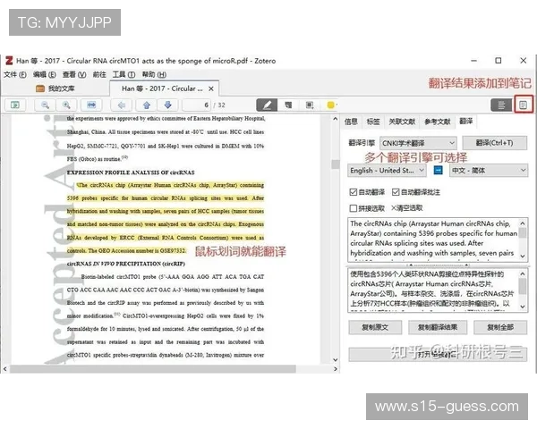This screenshot has width=537, height=429.
Task: Click the My Library folder icon
Action: pos(40,88)
